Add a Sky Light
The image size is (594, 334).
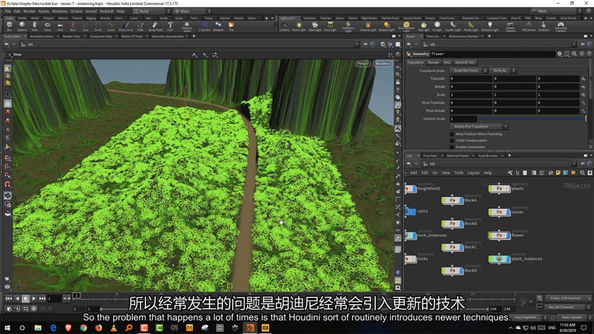click(x=423, y=27)
